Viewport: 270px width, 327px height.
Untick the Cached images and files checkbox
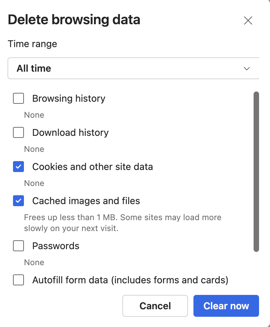(18, 201)
